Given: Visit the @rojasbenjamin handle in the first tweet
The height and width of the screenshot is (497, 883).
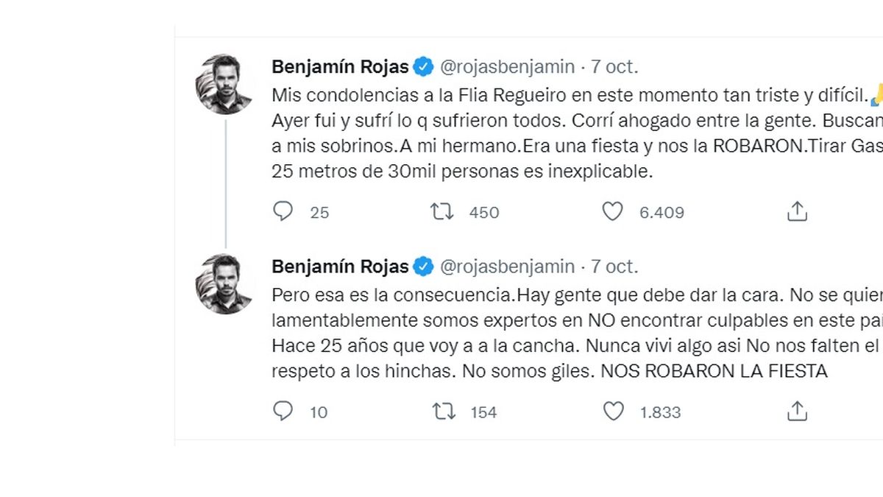Looking at the screenshot, I should 507,67.
